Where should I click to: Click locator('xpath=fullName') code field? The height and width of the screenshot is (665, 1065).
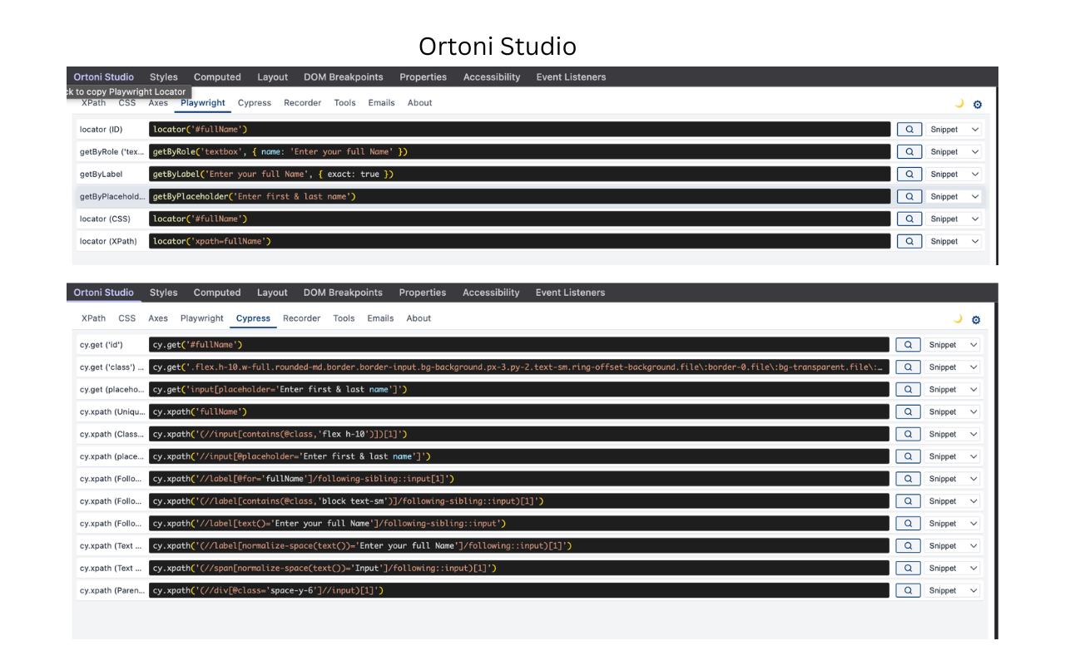pyautogui.click(x=520, y=242)
